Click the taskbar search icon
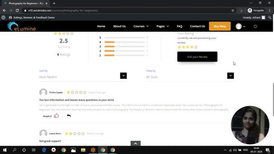This screenshot has height=154, width=274. (x=15, y=150)
